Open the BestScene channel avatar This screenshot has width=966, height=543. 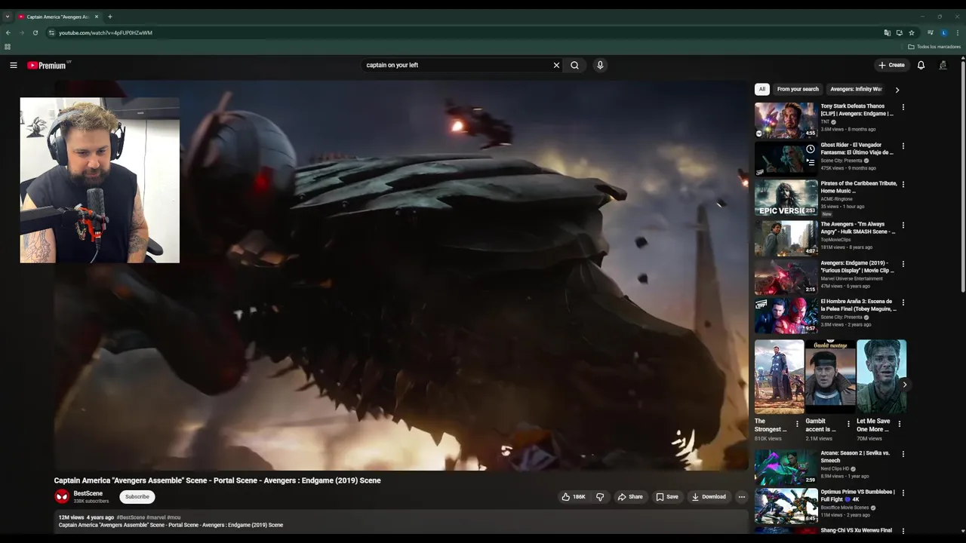62,496
